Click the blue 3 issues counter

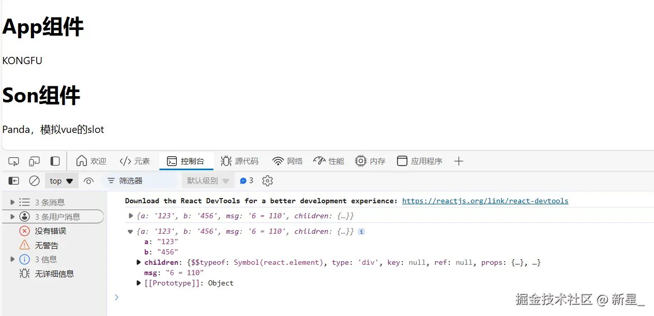[x=247, y=181]
